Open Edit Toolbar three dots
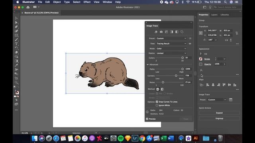 click(x=16, y=110)
